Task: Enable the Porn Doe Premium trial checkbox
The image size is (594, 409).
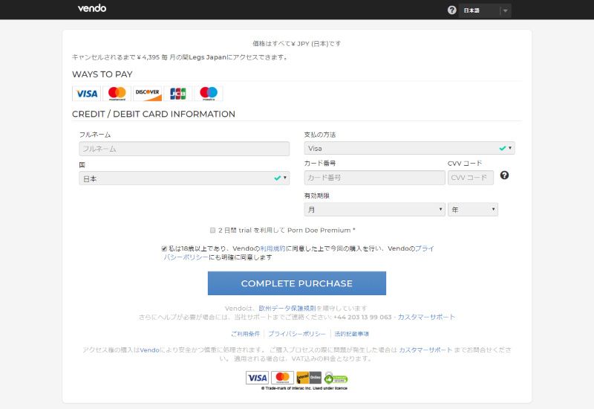Action: tap(212, 231)
